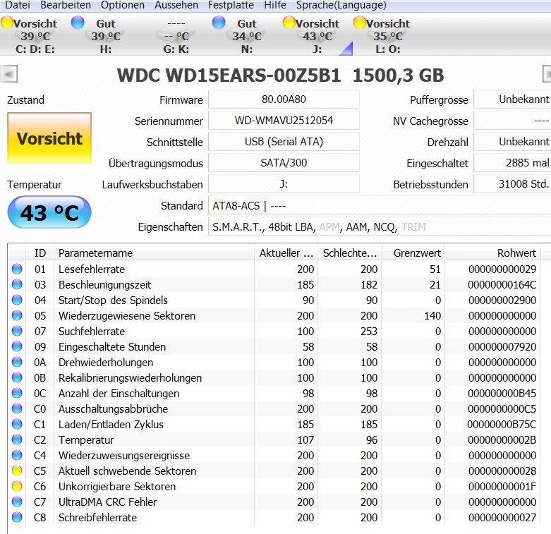Open the Sprache(Language) menu
The height and width of the screenshot is (534, 551).
click(x=341, y=5)
